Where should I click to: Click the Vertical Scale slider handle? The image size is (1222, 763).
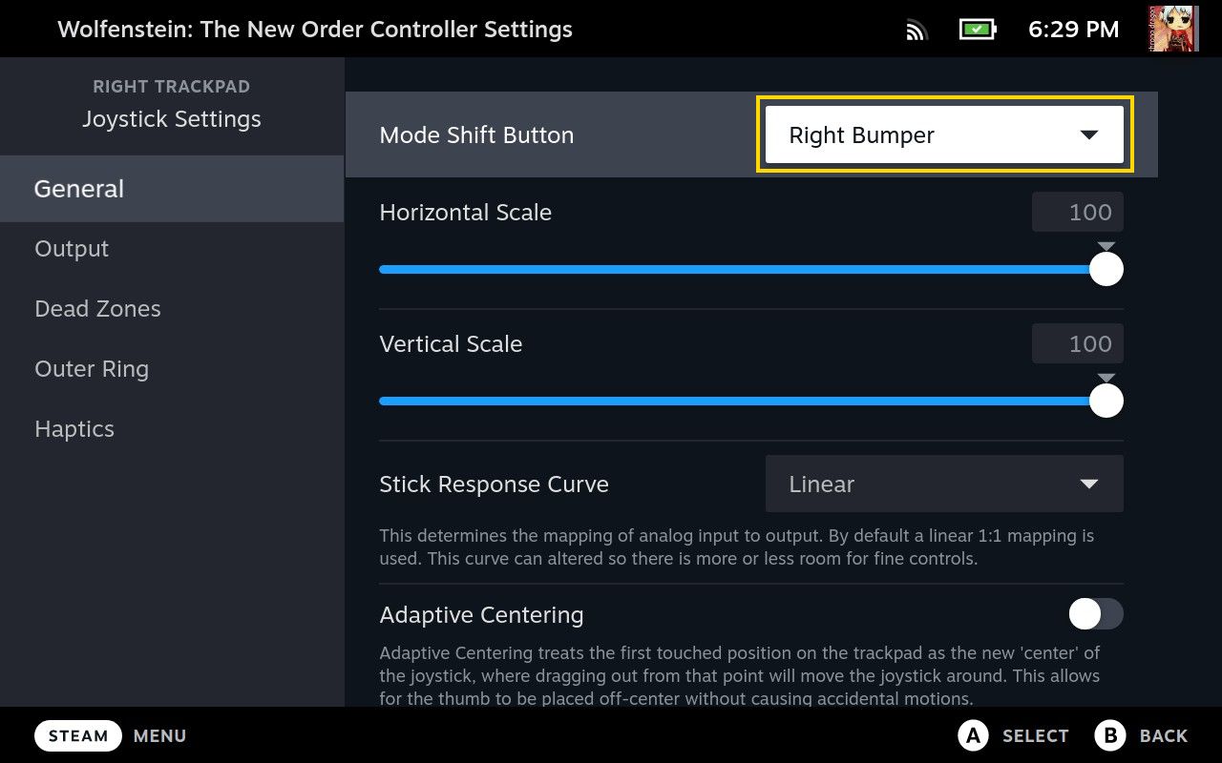(1106, 402)
